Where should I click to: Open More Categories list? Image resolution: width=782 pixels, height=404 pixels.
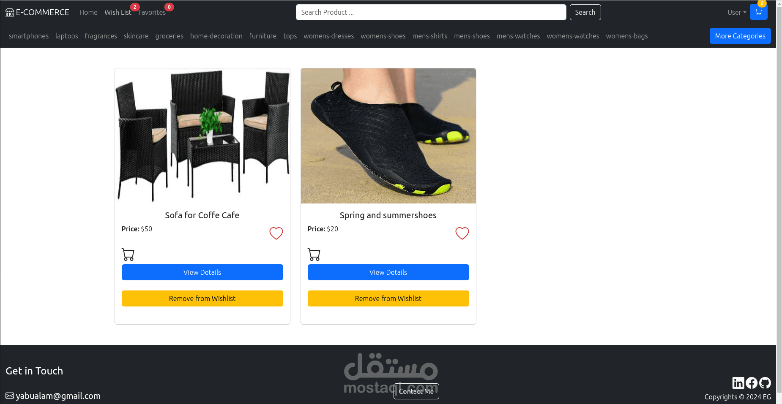tap(740, 36)
